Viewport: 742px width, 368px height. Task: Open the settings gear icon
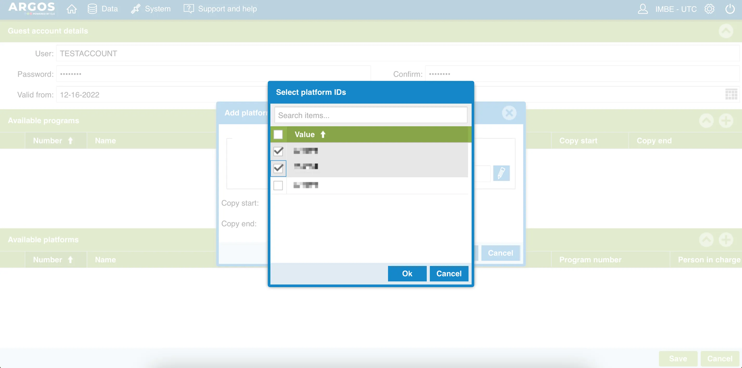(709, 9)
